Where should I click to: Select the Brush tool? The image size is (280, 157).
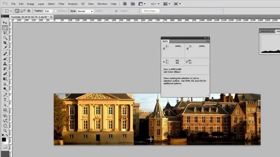click(x=5, y=59)
